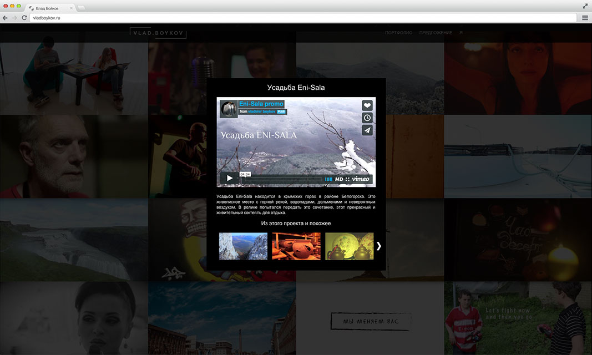Share the video via paper plane icon
The height and width of the screenshot is (355, 592).
[x=367, y=130]
